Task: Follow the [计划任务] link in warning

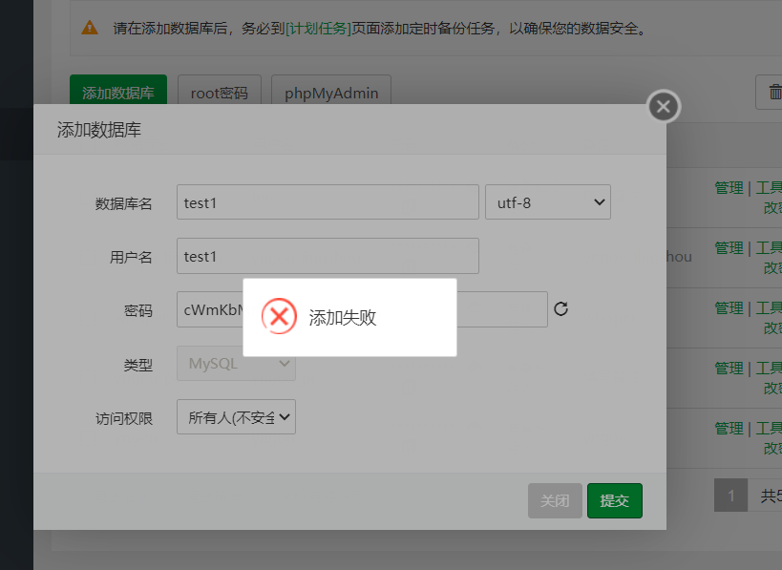Action: [x=318, y=29]
